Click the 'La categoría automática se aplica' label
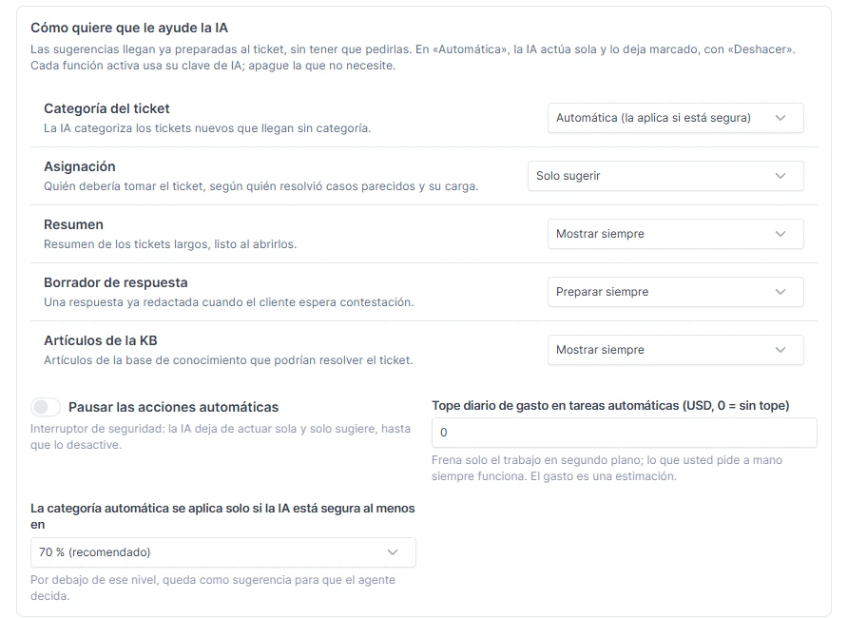The width and height of the screenshot is (848, 618). [x=222, y=516]
